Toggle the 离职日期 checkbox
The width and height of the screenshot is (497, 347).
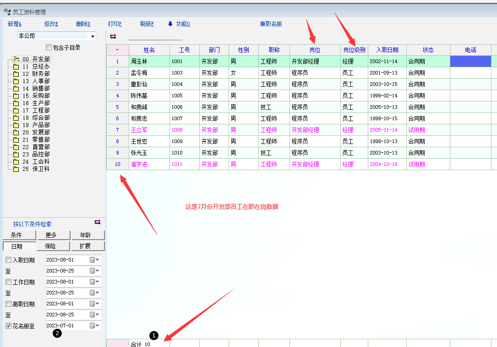[x=9, y=304]
